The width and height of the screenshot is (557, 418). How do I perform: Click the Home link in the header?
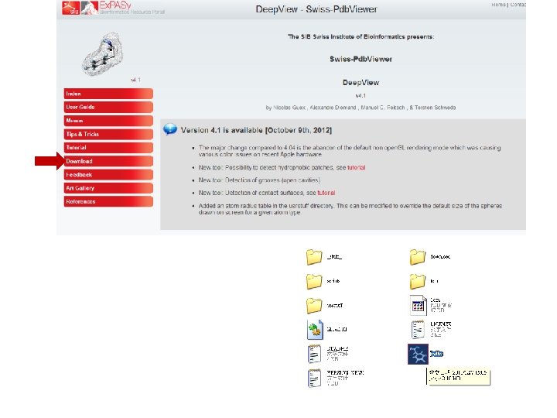[x=498, y=5]
